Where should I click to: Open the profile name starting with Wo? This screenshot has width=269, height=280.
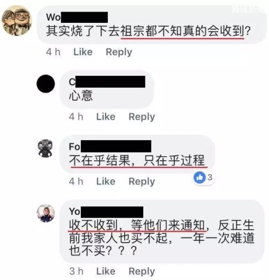pos(77,17)
